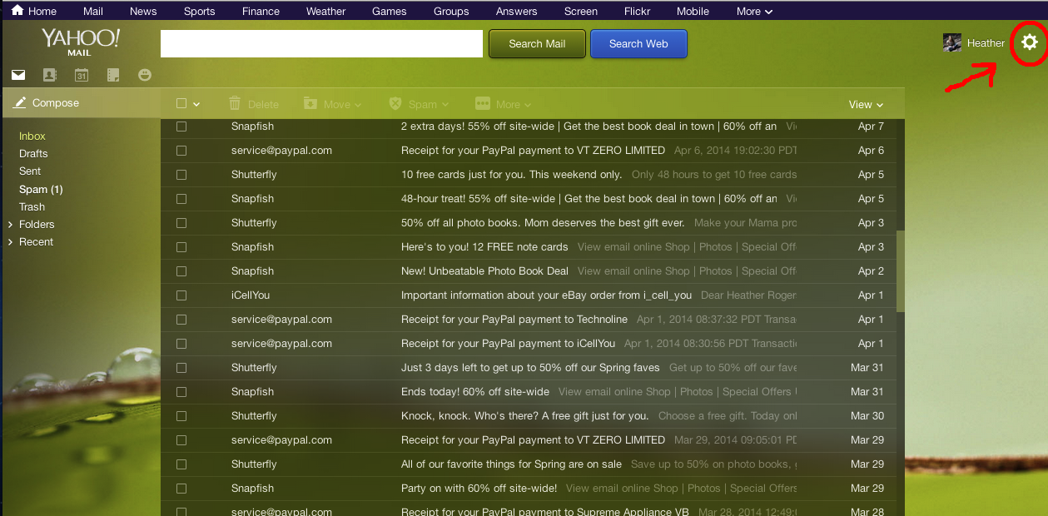The image size is (1048, 516).
Task: Open the Drafts folder
Action: pyautogui.click(x=33, y=153)
